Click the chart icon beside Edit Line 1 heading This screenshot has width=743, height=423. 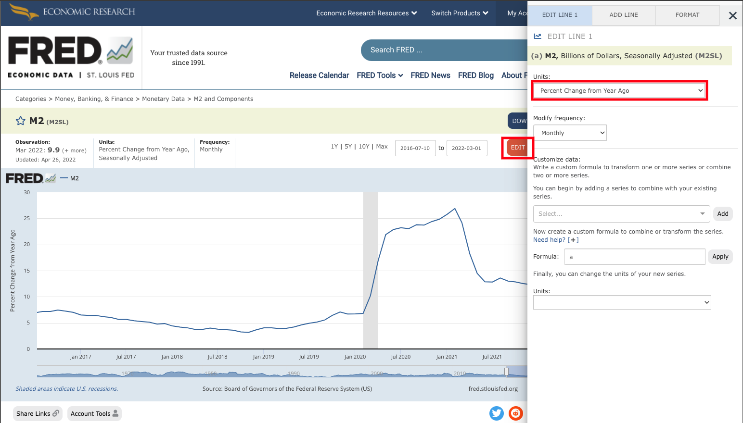tap(538, 37)
